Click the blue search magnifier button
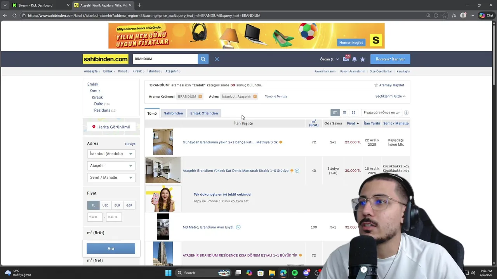The height and width of the screenshot is (279, 497). click(203, 59)
